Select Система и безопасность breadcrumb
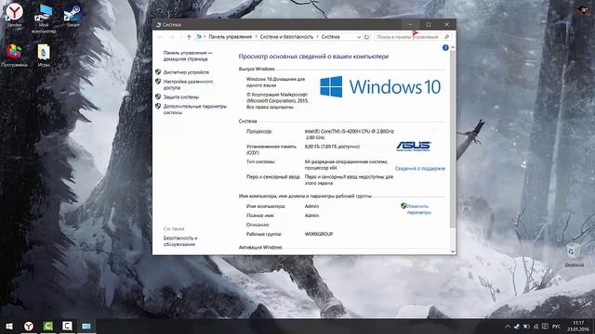The height and width of the screenshot is (334, 595). tap(286, 37)
